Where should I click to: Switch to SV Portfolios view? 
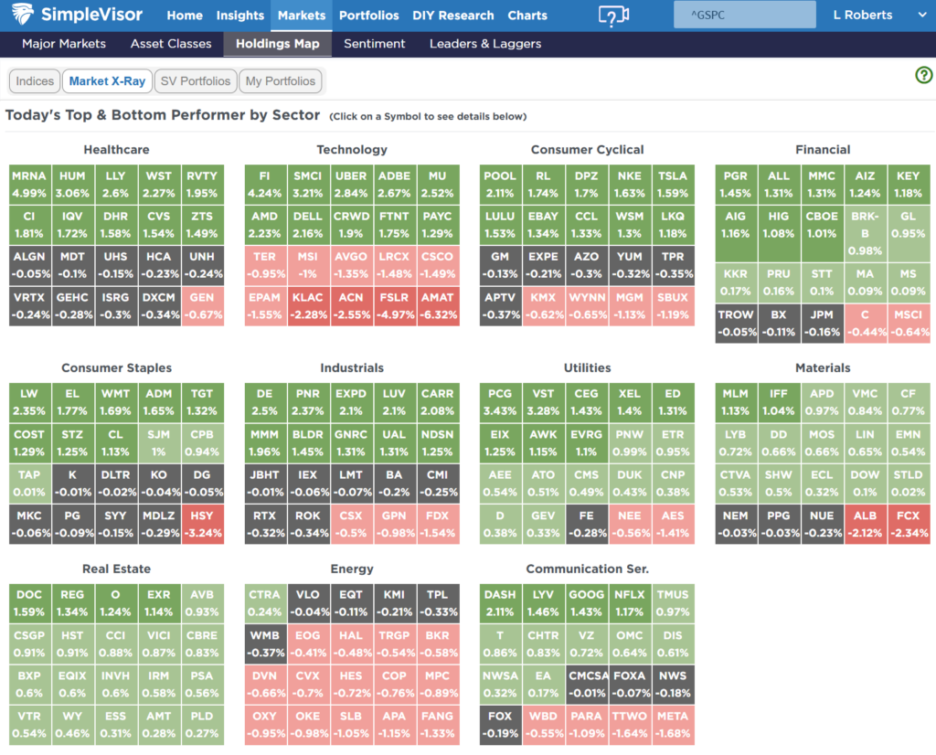(195, 81)
